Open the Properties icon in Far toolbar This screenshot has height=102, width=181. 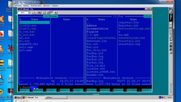(x=48, y=12)
